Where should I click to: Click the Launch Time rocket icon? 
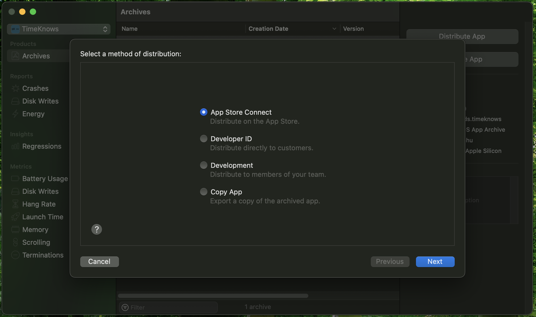pos(15,217)
